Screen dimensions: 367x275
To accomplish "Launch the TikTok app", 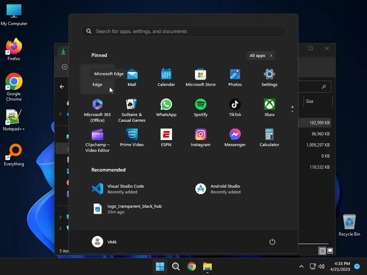I will click(x=235, y=108).
